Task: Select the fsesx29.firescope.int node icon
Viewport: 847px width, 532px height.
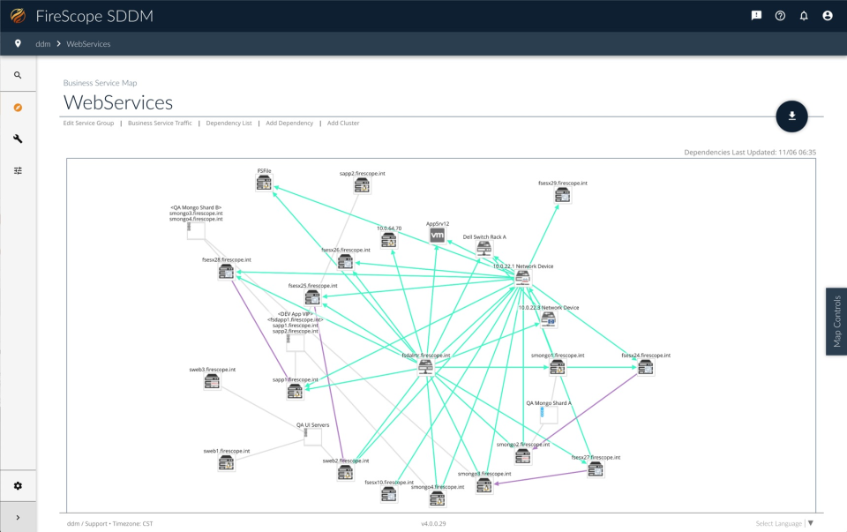Action: pyautogui.click(x=562, y=196)
